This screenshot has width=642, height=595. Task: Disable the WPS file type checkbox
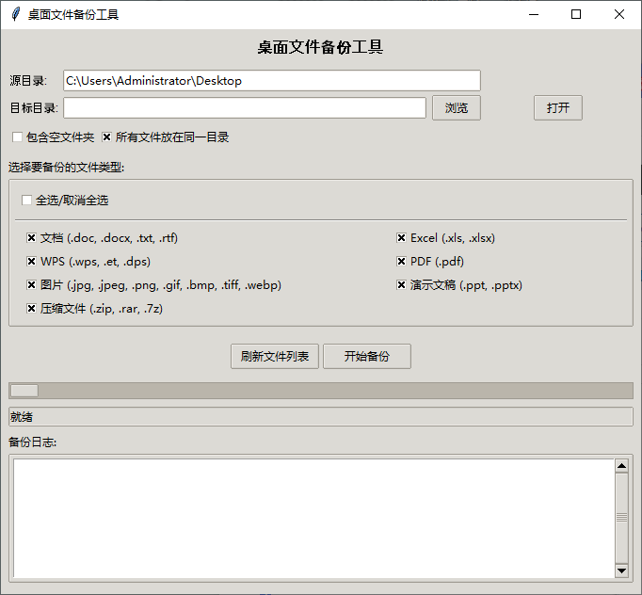pos(31,262)
